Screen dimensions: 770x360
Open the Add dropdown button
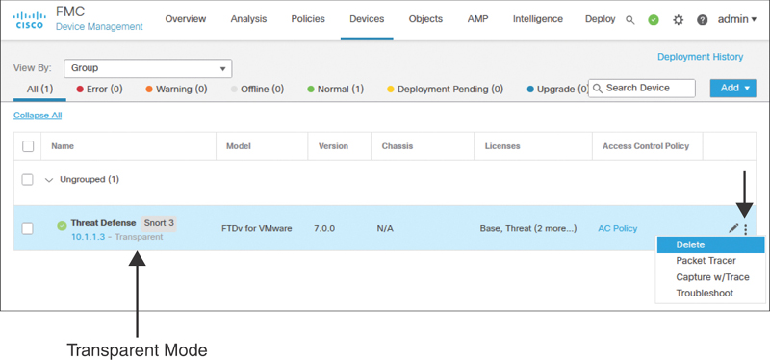[732, 88]
